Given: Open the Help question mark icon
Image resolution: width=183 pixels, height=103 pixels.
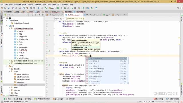Looking at the screenshot, I should tap(96, 8).
